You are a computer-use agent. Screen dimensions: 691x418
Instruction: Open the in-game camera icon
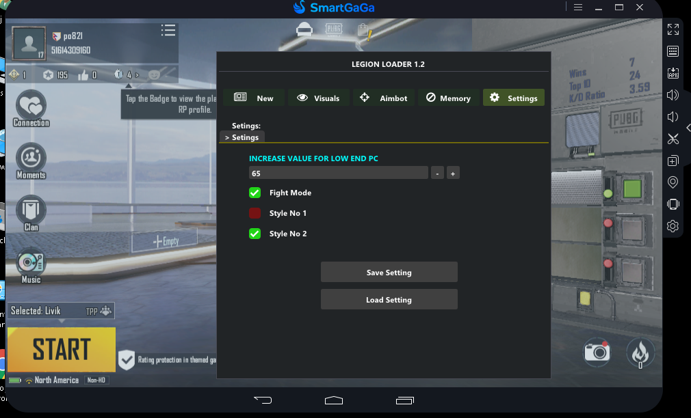click(x=597, y=352)
